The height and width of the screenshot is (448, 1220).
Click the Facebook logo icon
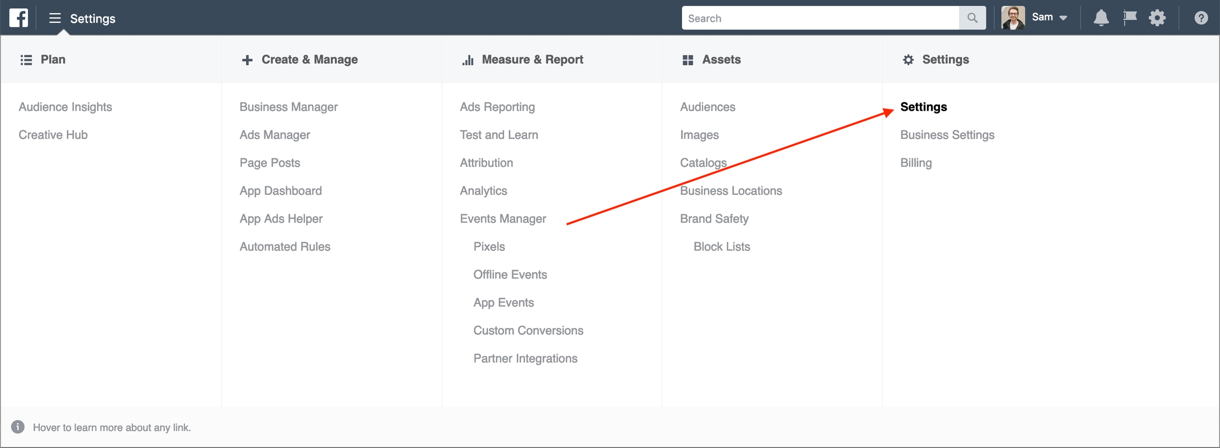tap(19, 18)
